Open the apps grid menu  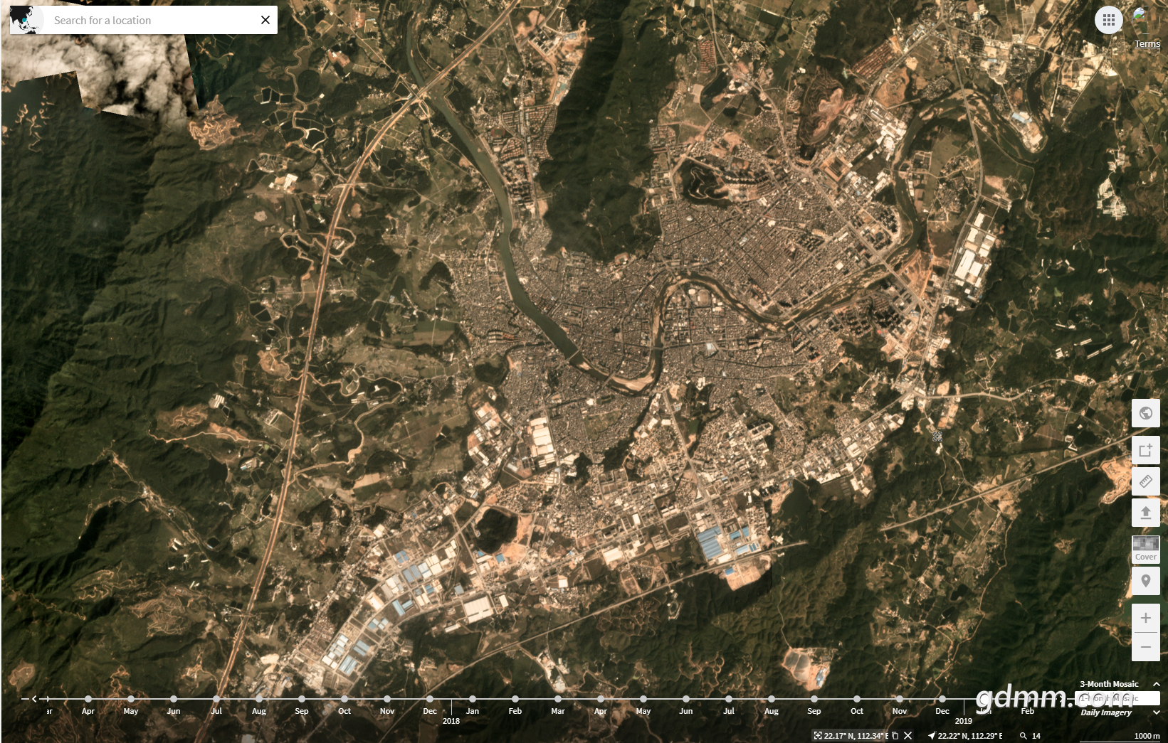(x=1108, y=20)
